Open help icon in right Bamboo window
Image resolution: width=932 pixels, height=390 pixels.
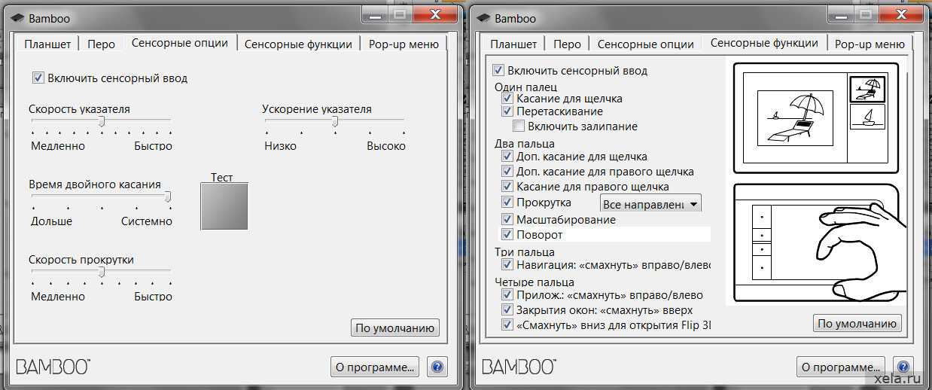(903, 367)
